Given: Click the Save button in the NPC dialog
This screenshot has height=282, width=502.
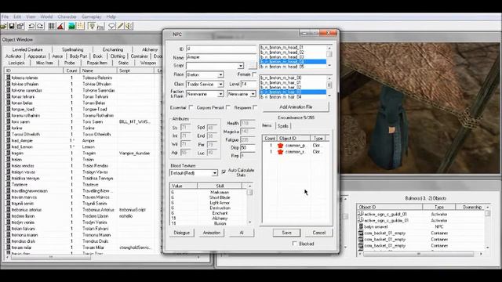Looking at the screenshot, I should coord(287,233).
